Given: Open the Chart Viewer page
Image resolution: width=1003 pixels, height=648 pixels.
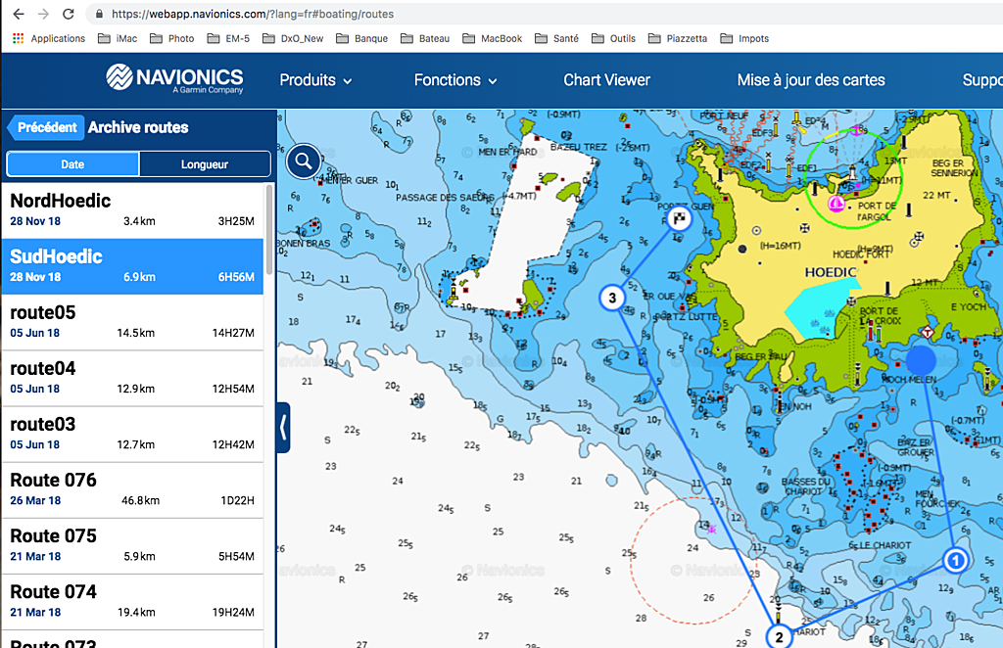Looking at the screenshot, I should 606,80.
